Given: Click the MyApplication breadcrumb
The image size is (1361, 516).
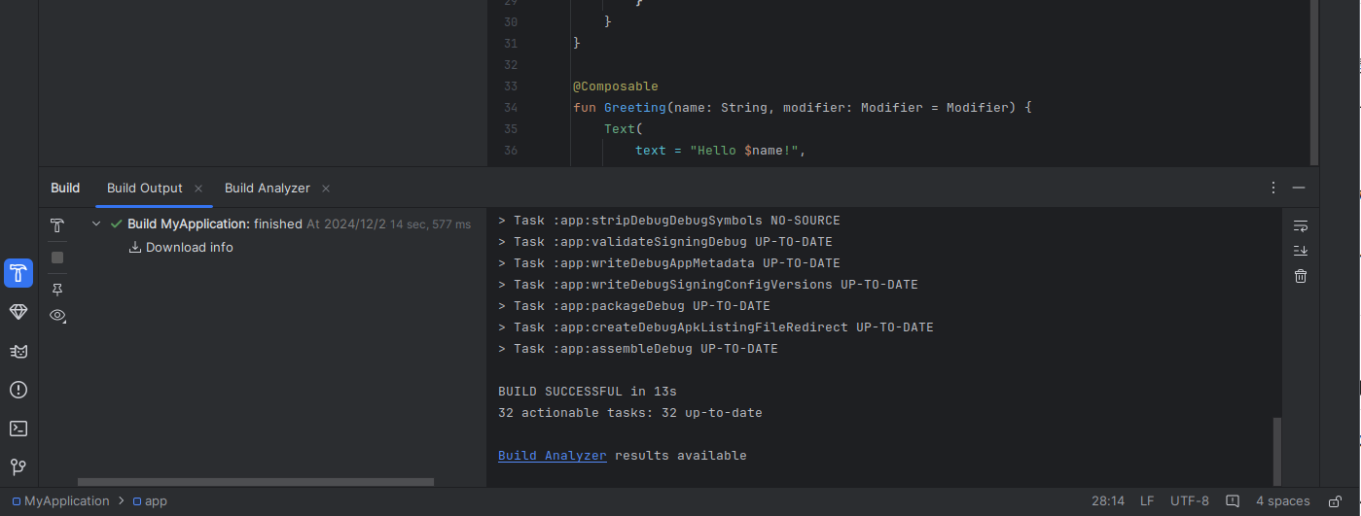Looking at the screenshot, I should [60, 501].
